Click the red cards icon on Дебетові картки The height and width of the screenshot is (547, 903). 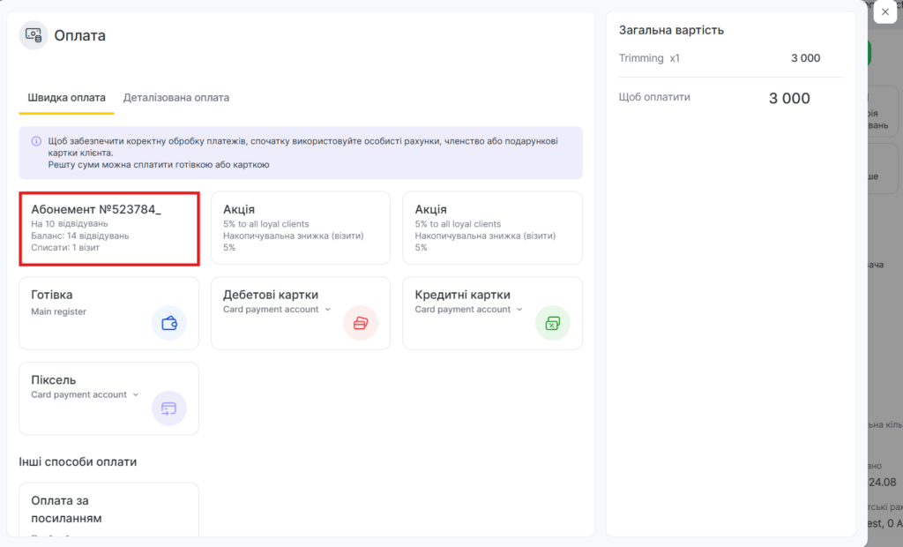[x=360, y=323]
